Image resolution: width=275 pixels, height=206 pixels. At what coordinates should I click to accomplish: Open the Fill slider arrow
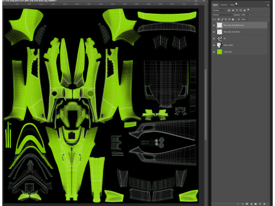click(247, 19)
